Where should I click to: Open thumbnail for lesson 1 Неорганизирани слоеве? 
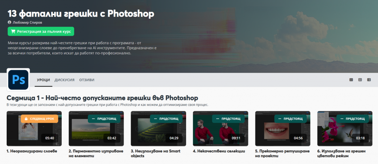tap(34, 129)
